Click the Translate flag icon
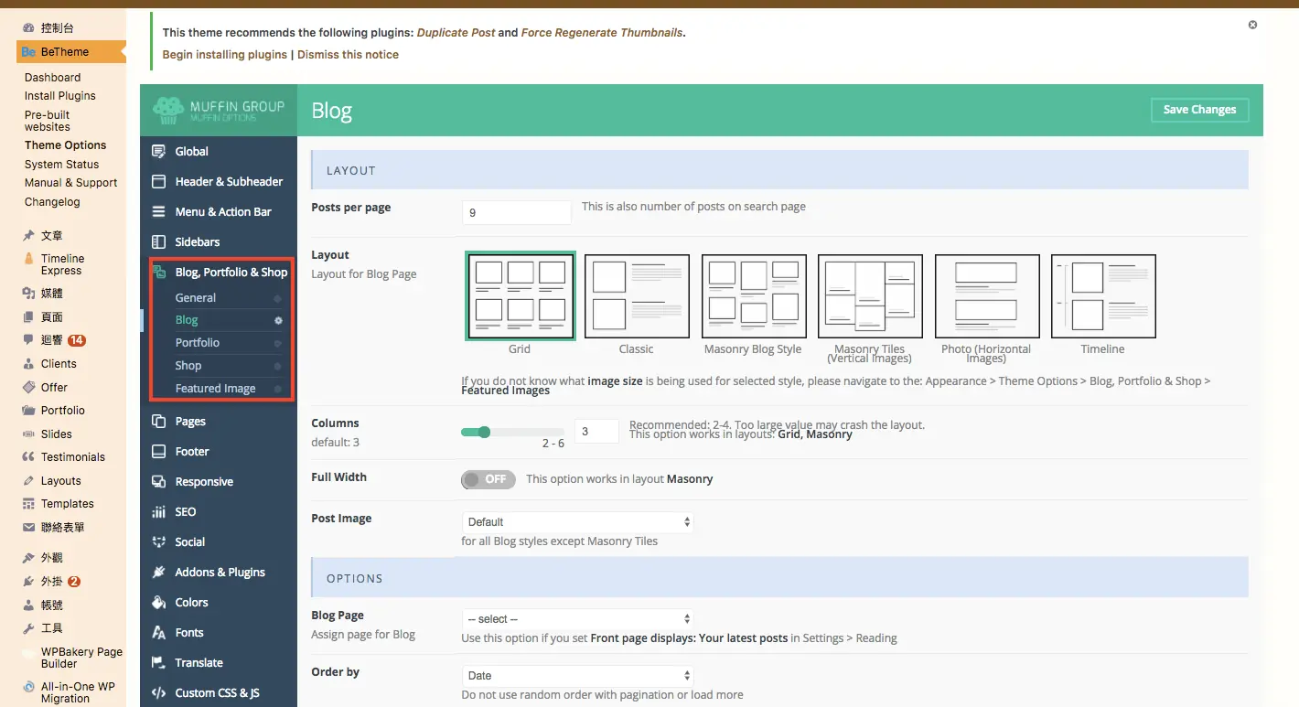Screen dimensions: 1299x707 tap(158, 663)
